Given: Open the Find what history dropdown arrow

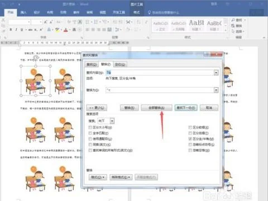Looking at the screenshot, I should [216, 73].
